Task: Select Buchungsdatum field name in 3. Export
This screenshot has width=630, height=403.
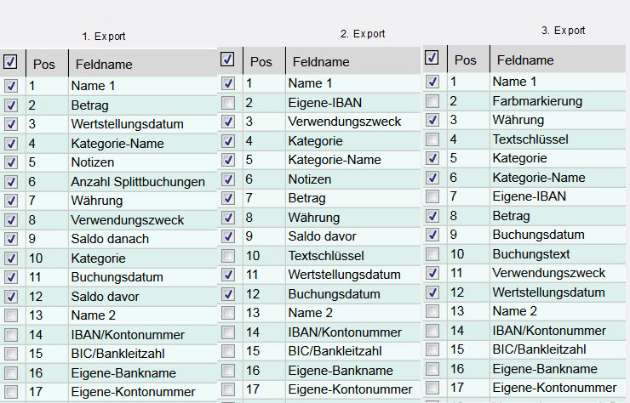Action: tap(538, 235)
